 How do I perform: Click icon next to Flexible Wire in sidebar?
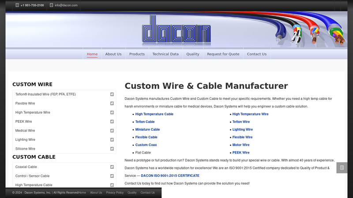(x=112, y=103)
